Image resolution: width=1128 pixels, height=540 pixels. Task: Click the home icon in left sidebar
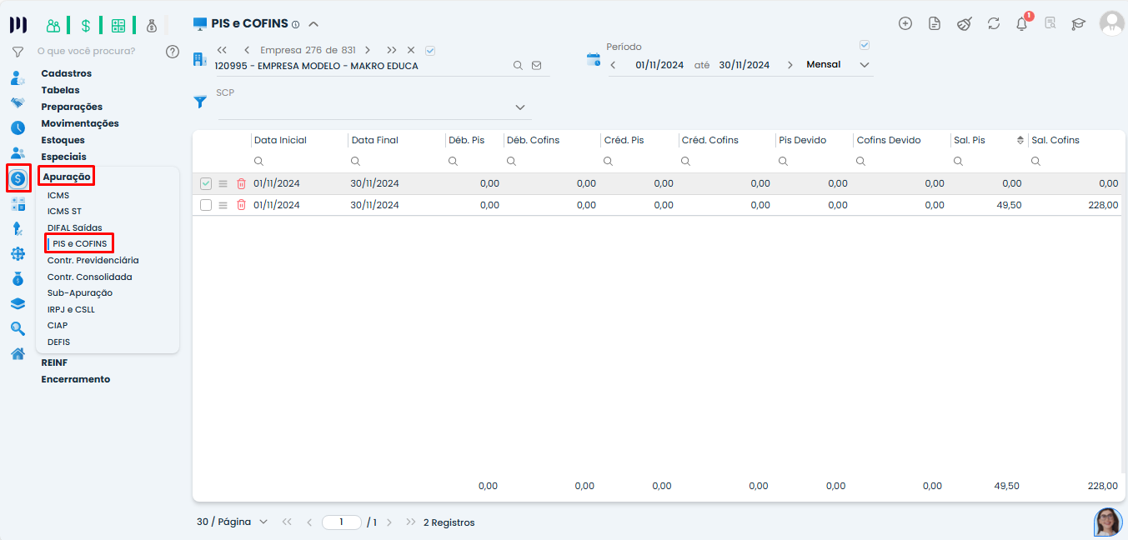(x=18, y=353)
